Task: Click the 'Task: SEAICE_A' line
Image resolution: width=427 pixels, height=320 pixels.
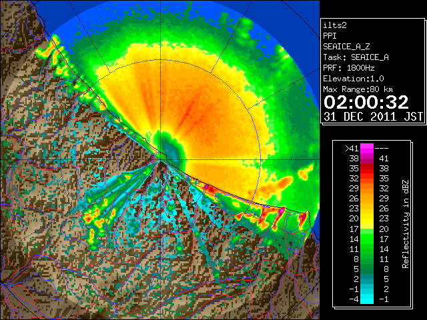Action: [x=356, y=57]
